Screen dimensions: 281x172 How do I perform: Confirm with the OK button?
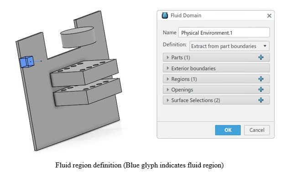point(228,130)
